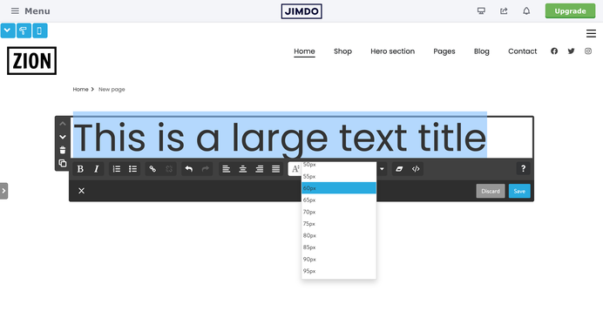The image size is (603, 332).
Task: Move the element up
Action: [x=63, y=124]
